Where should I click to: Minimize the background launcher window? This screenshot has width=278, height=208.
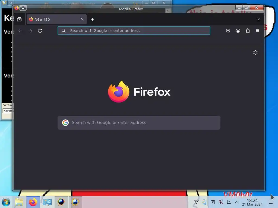[x=146, y=3]
